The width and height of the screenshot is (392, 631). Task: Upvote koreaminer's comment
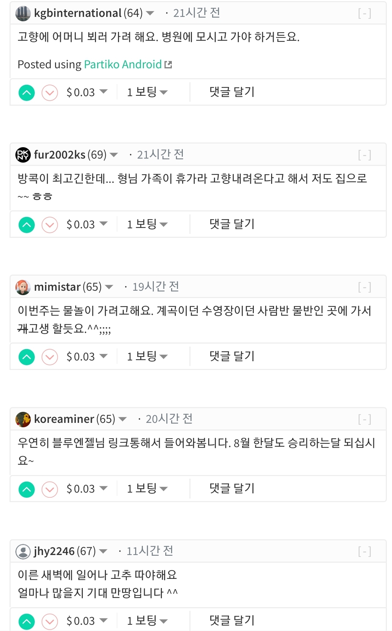click(27, 489)
